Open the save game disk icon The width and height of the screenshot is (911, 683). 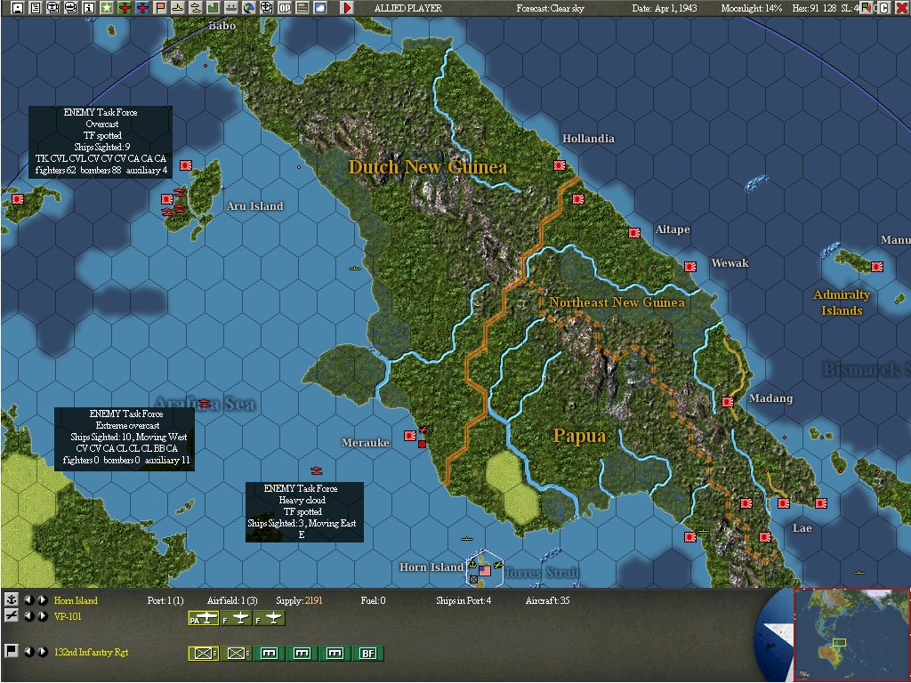click(x=18, y=7)
